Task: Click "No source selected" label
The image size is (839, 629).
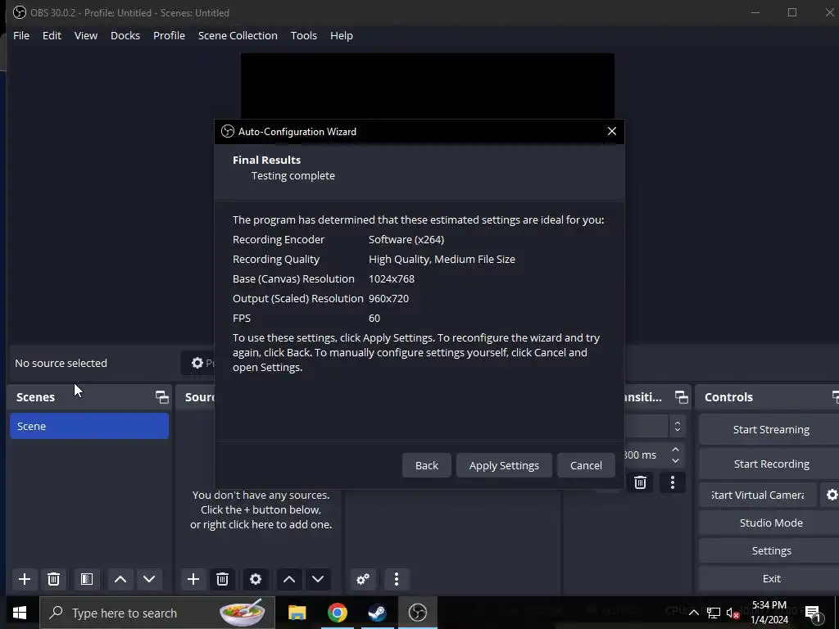Action: point(61,363)
